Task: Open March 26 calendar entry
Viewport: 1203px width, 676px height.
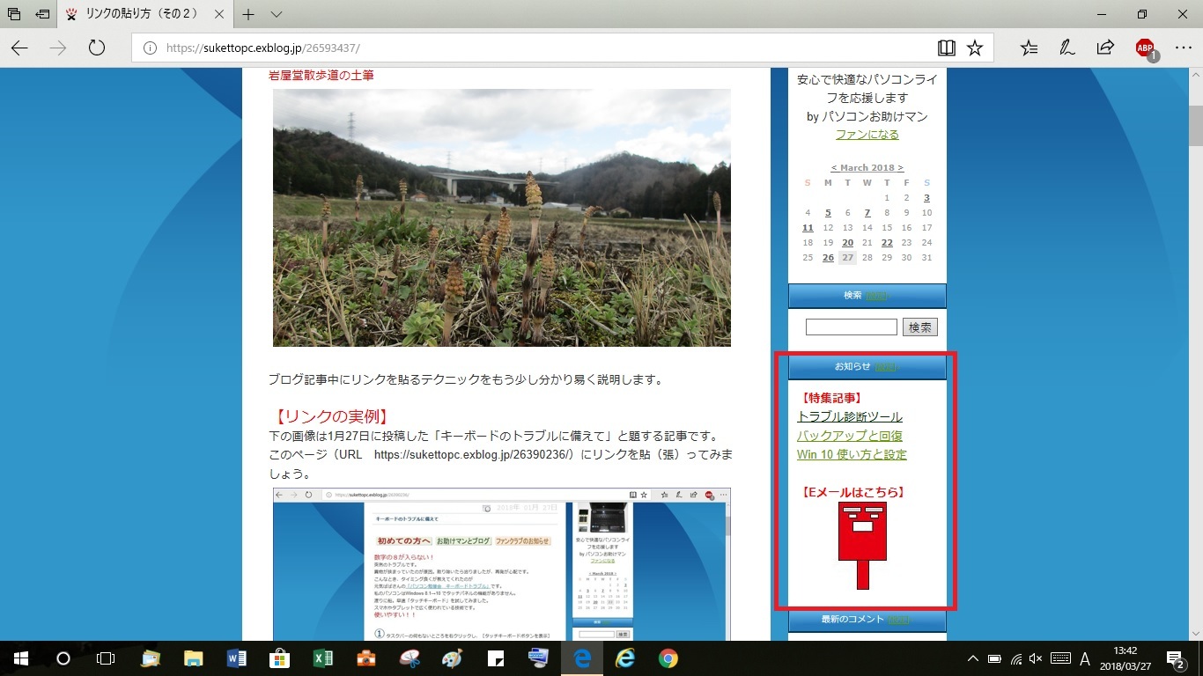Action: [x=828, y=258]
